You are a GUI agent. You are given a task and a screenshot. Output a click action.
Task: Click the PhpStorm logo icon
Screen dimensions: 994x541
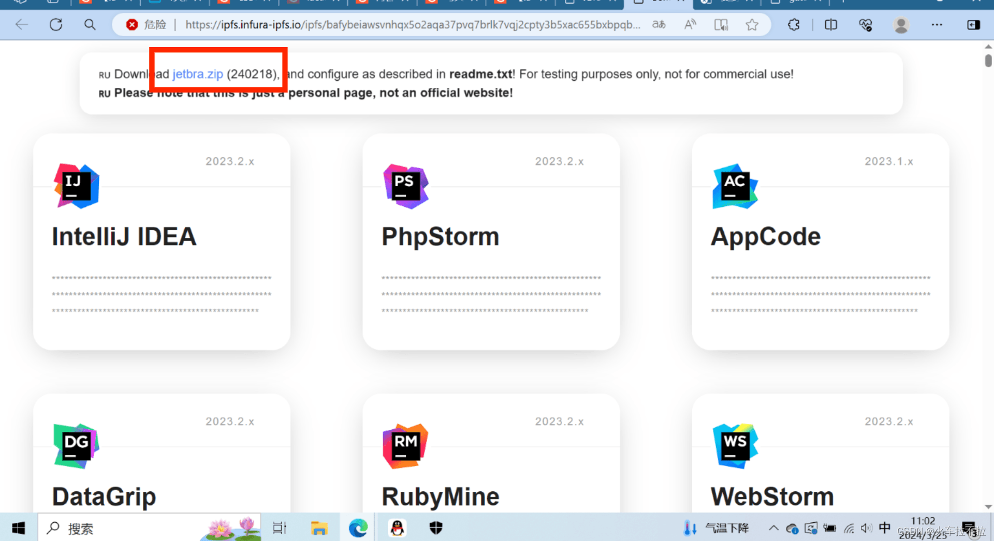[x=406, y=186]
